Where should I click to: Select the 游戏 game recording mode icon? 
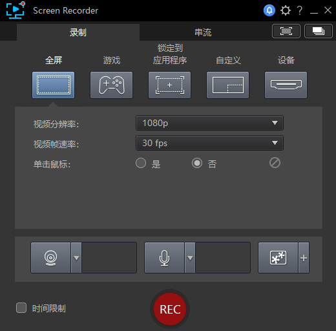pos(111,85)
